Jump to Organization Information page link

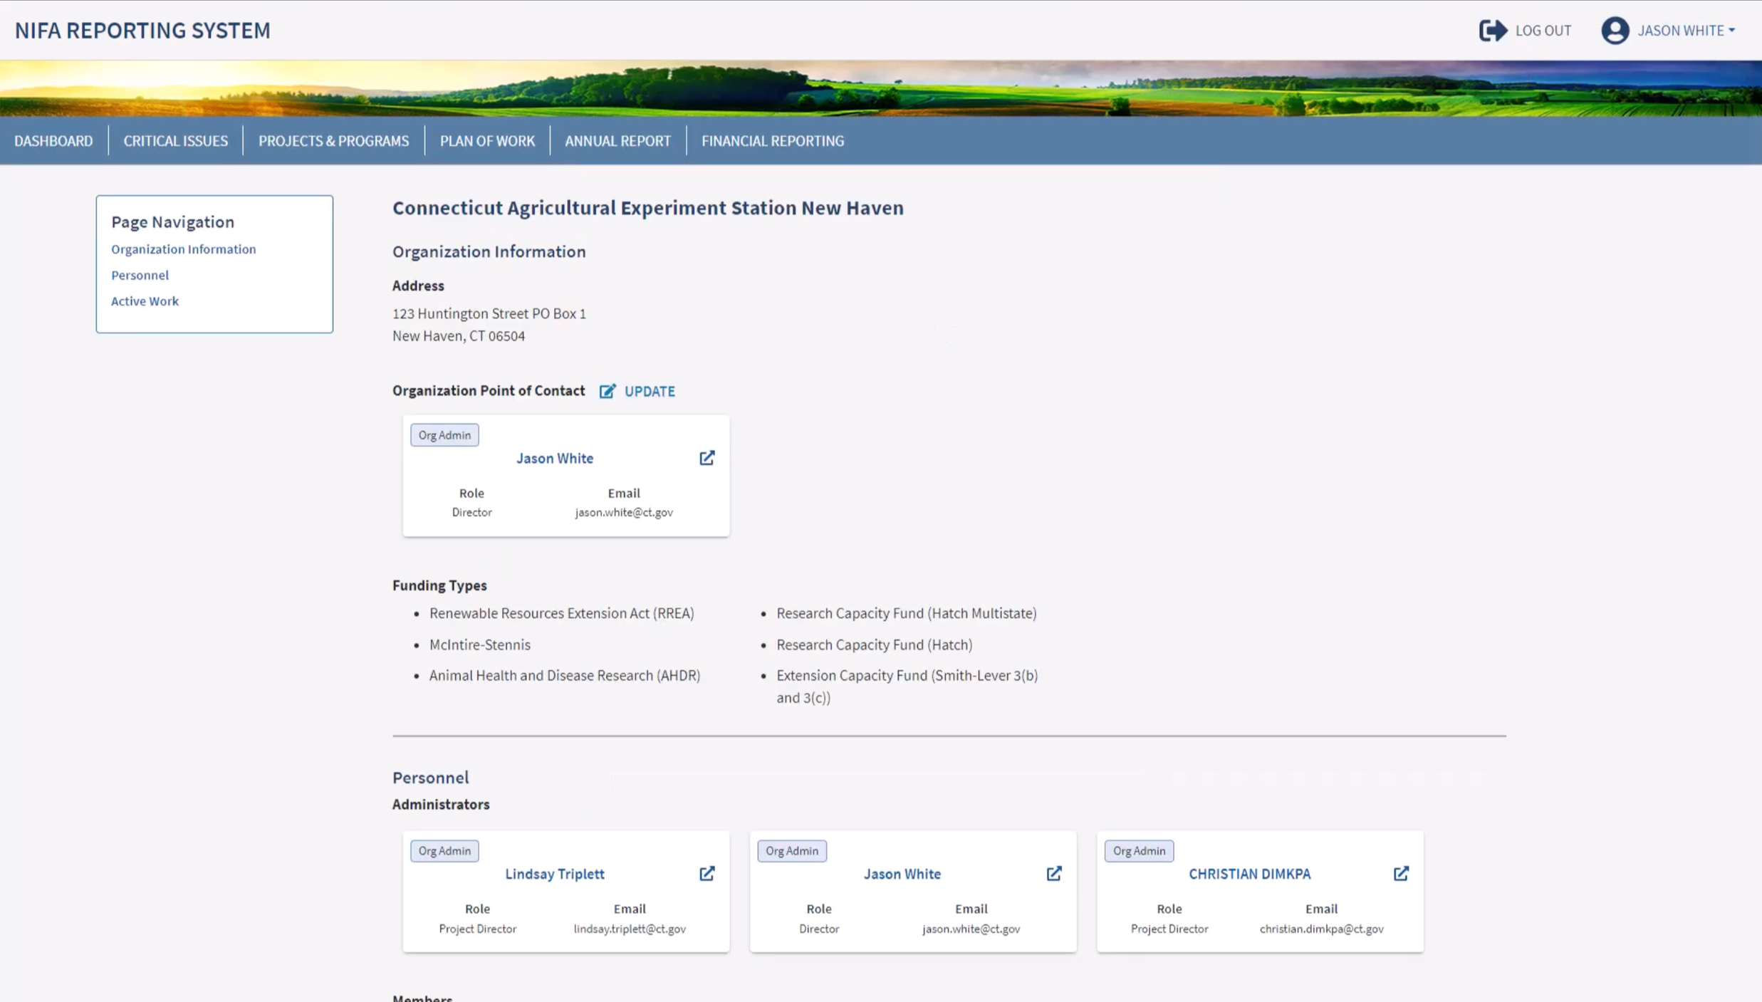coord(183,249)
